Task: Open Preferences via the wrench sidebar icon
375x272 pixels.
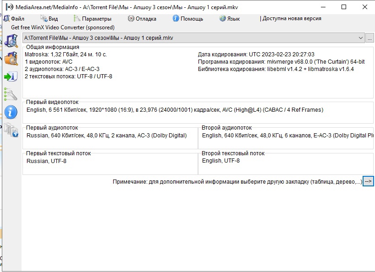Action: [x=11, y=94]
